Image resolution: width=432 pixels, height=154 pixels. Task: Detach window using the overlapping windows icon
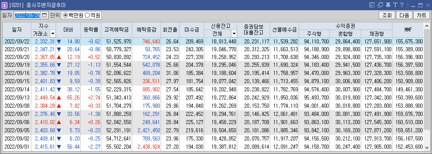pyautogui.click(x=381, y=5)
